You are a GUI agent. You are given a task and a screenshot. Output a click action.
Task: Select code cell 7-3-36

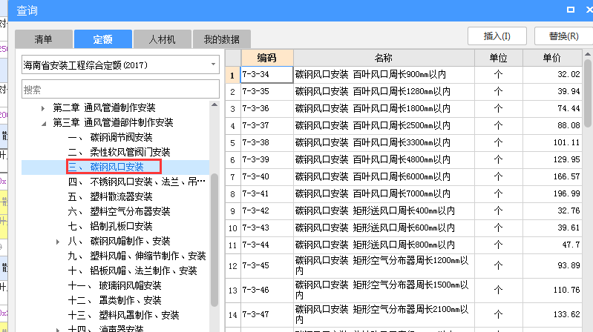pos(267,108)
